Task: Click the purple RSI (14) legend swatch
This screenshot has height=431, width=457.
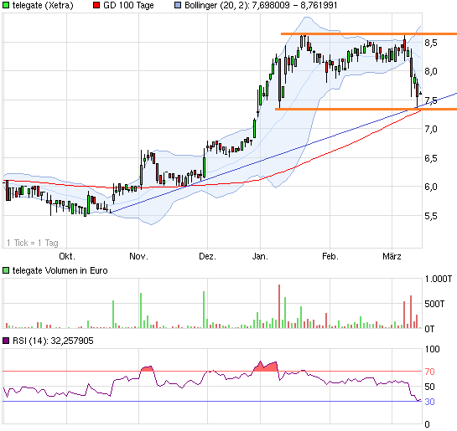Action: (x=6, y=341)
